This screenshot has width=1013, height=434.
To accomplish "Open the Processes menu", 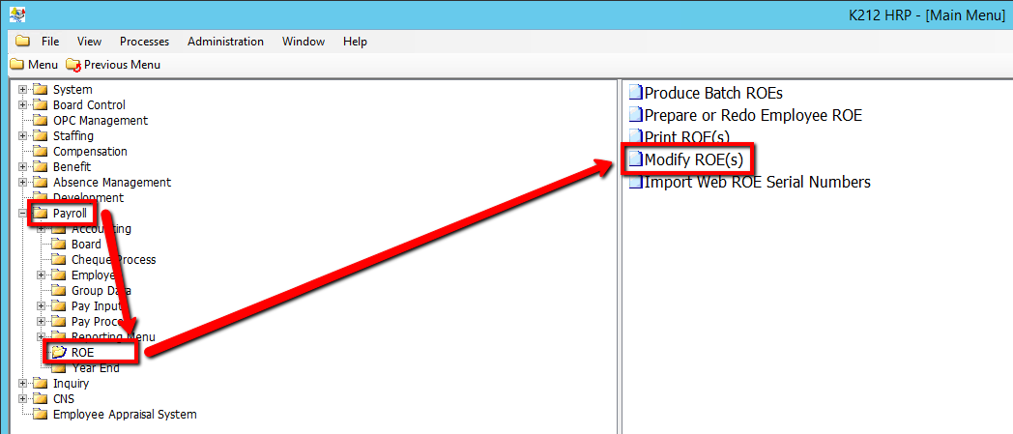I will coord(144,42).
